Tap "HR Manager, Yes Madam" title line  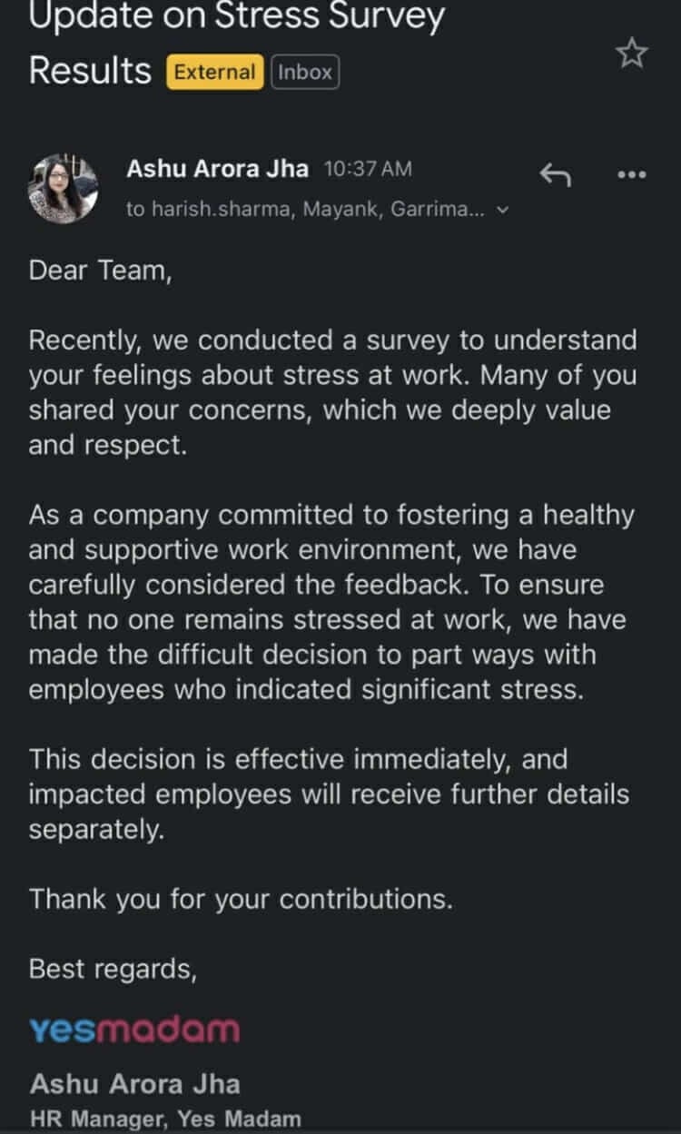[x=165, y=1119]
